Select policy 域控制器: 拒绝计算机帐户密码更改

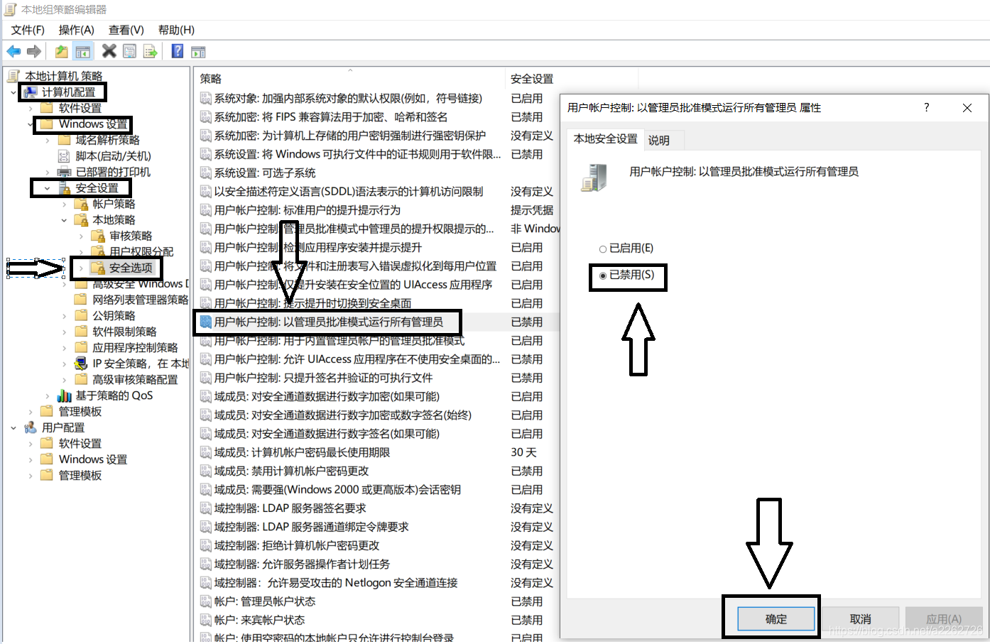297,545
